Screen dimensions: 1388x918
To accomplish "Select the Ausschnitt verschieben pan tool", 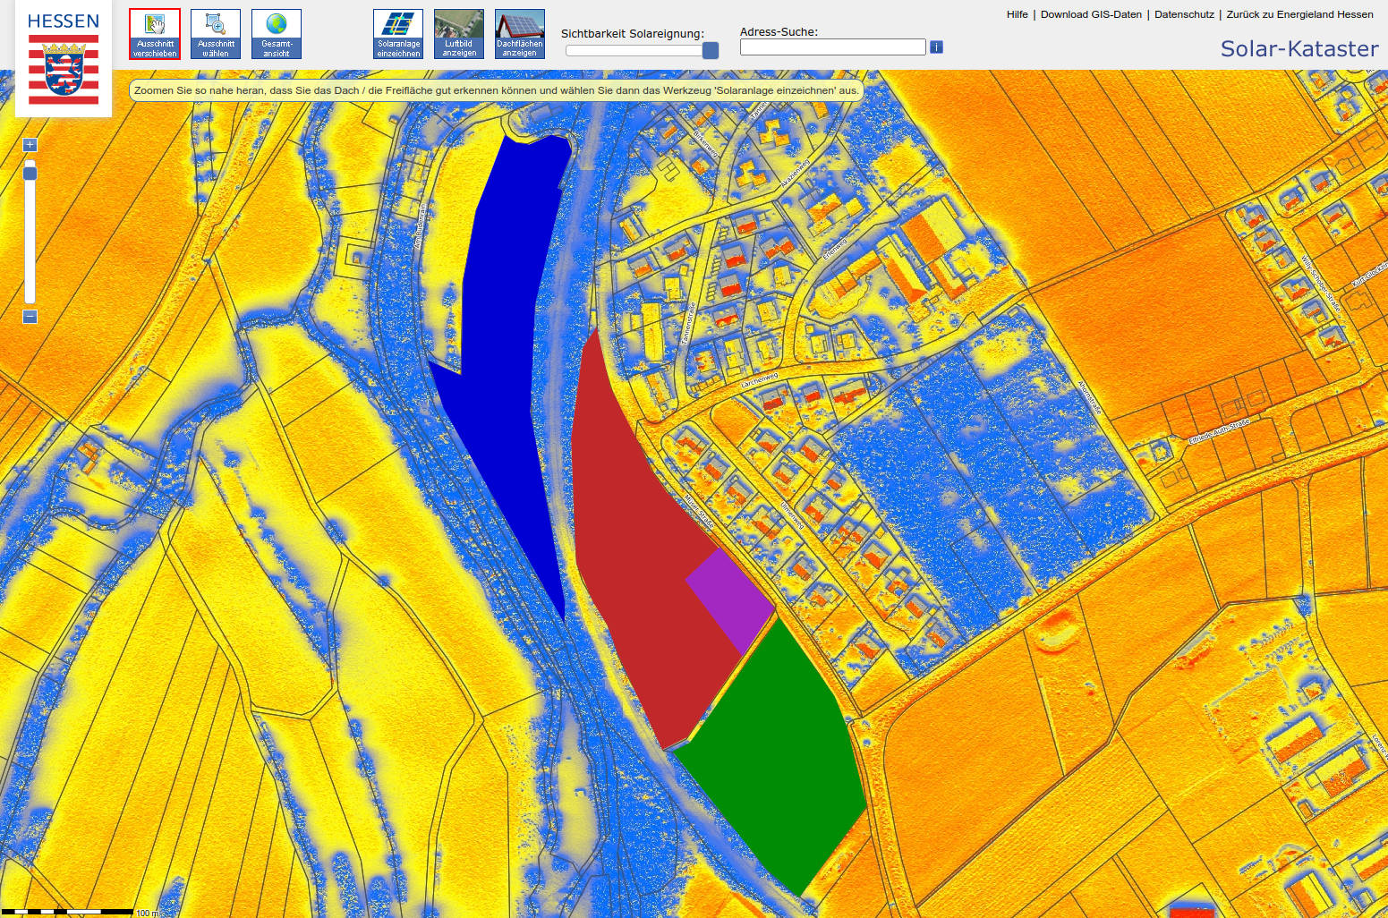I will [155, 35].
